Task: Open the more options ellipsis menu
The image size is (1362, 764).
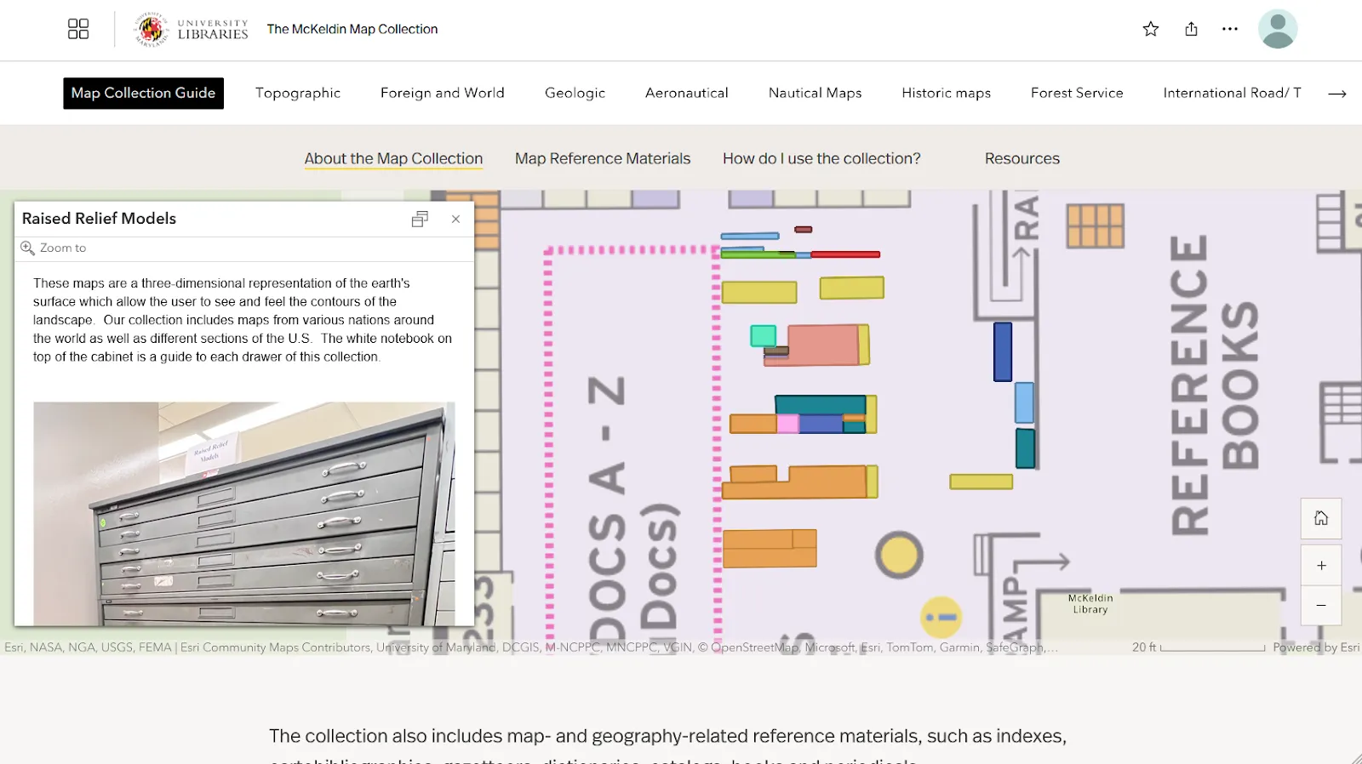Action: tap(1230, 29)
